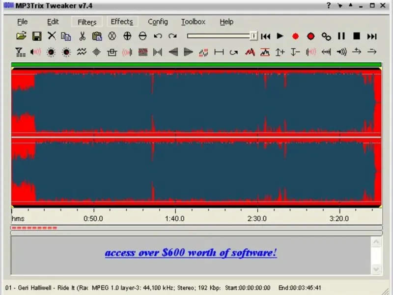Save the file with the floppy disk icon

click(37, 36)
